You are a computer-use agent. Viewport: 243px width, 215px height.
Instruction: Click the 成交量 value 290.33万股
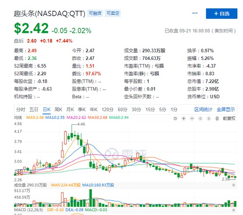click(154, 51)
